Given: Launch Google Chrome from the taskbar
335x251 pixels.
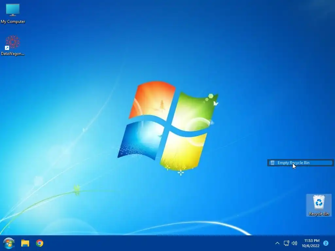Looking at the screenshot, I should pos(40,243).
